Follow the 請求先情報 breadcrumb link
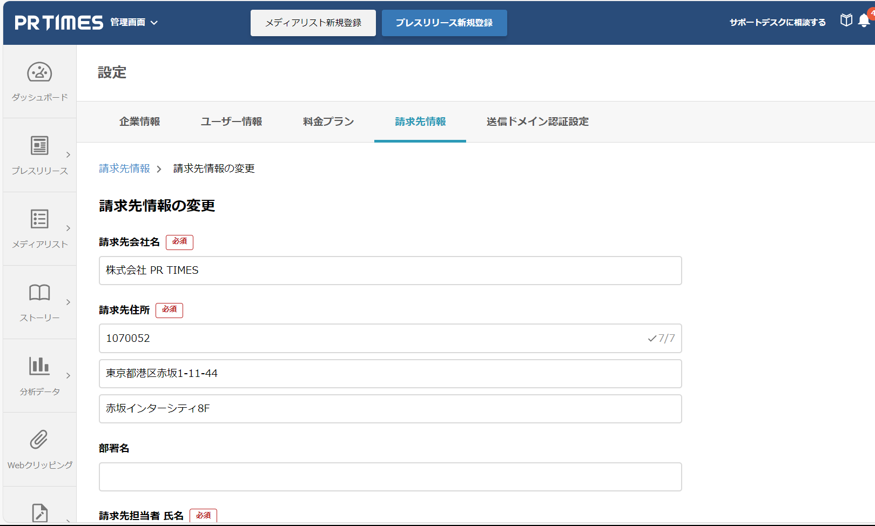 pyautogui.click(x=124, y=168)
